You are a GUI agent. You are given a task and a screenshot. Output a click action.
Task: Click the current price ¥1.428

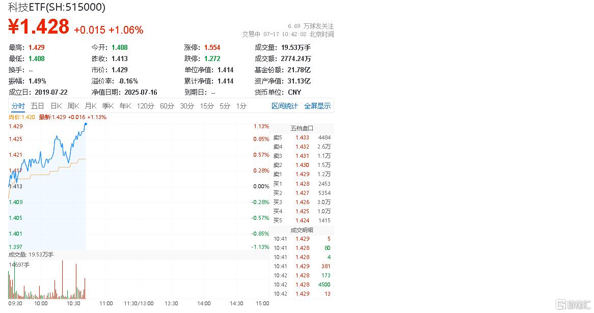[39, 27]
